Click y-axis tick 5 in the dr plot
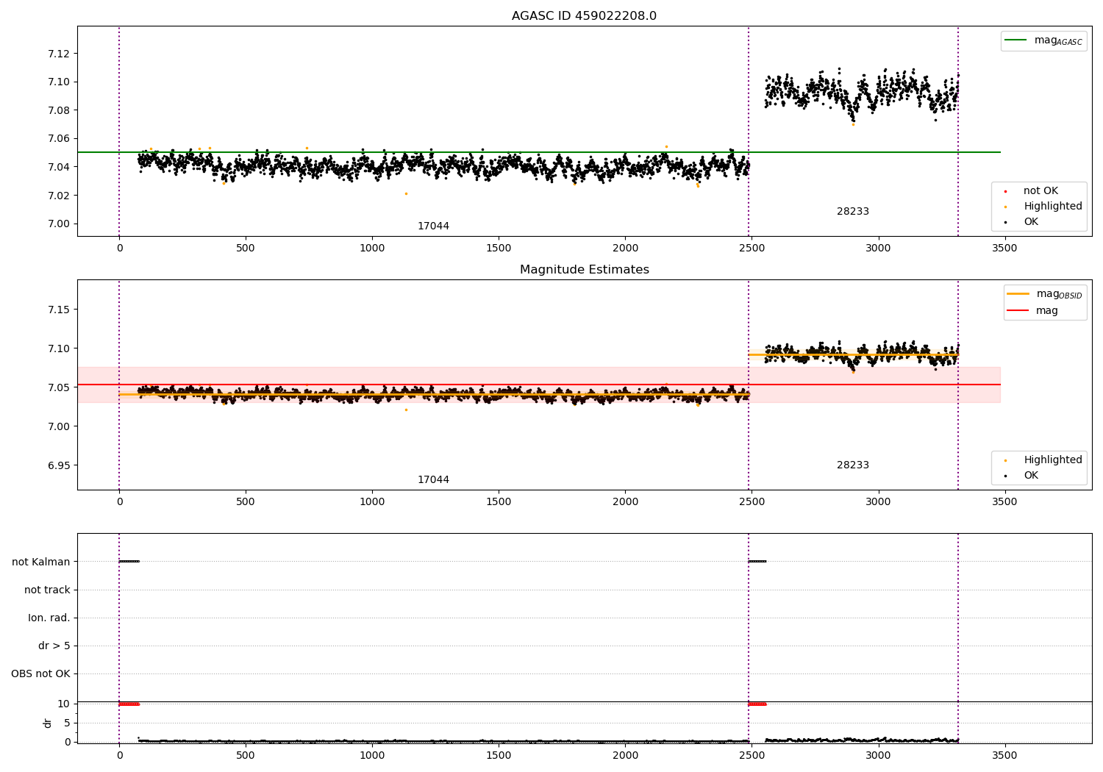This screenshot has height=772, width=1103. [67, 723]
